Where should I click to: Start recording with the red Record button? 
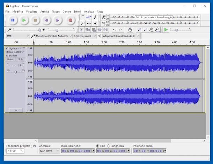(x=71, y=20)
